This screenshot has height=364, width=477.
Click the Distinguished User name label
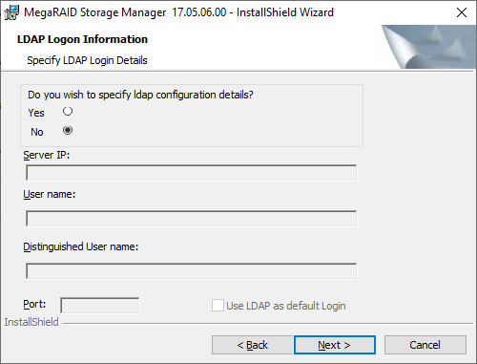pyautogui.click(x=81, y=246)
